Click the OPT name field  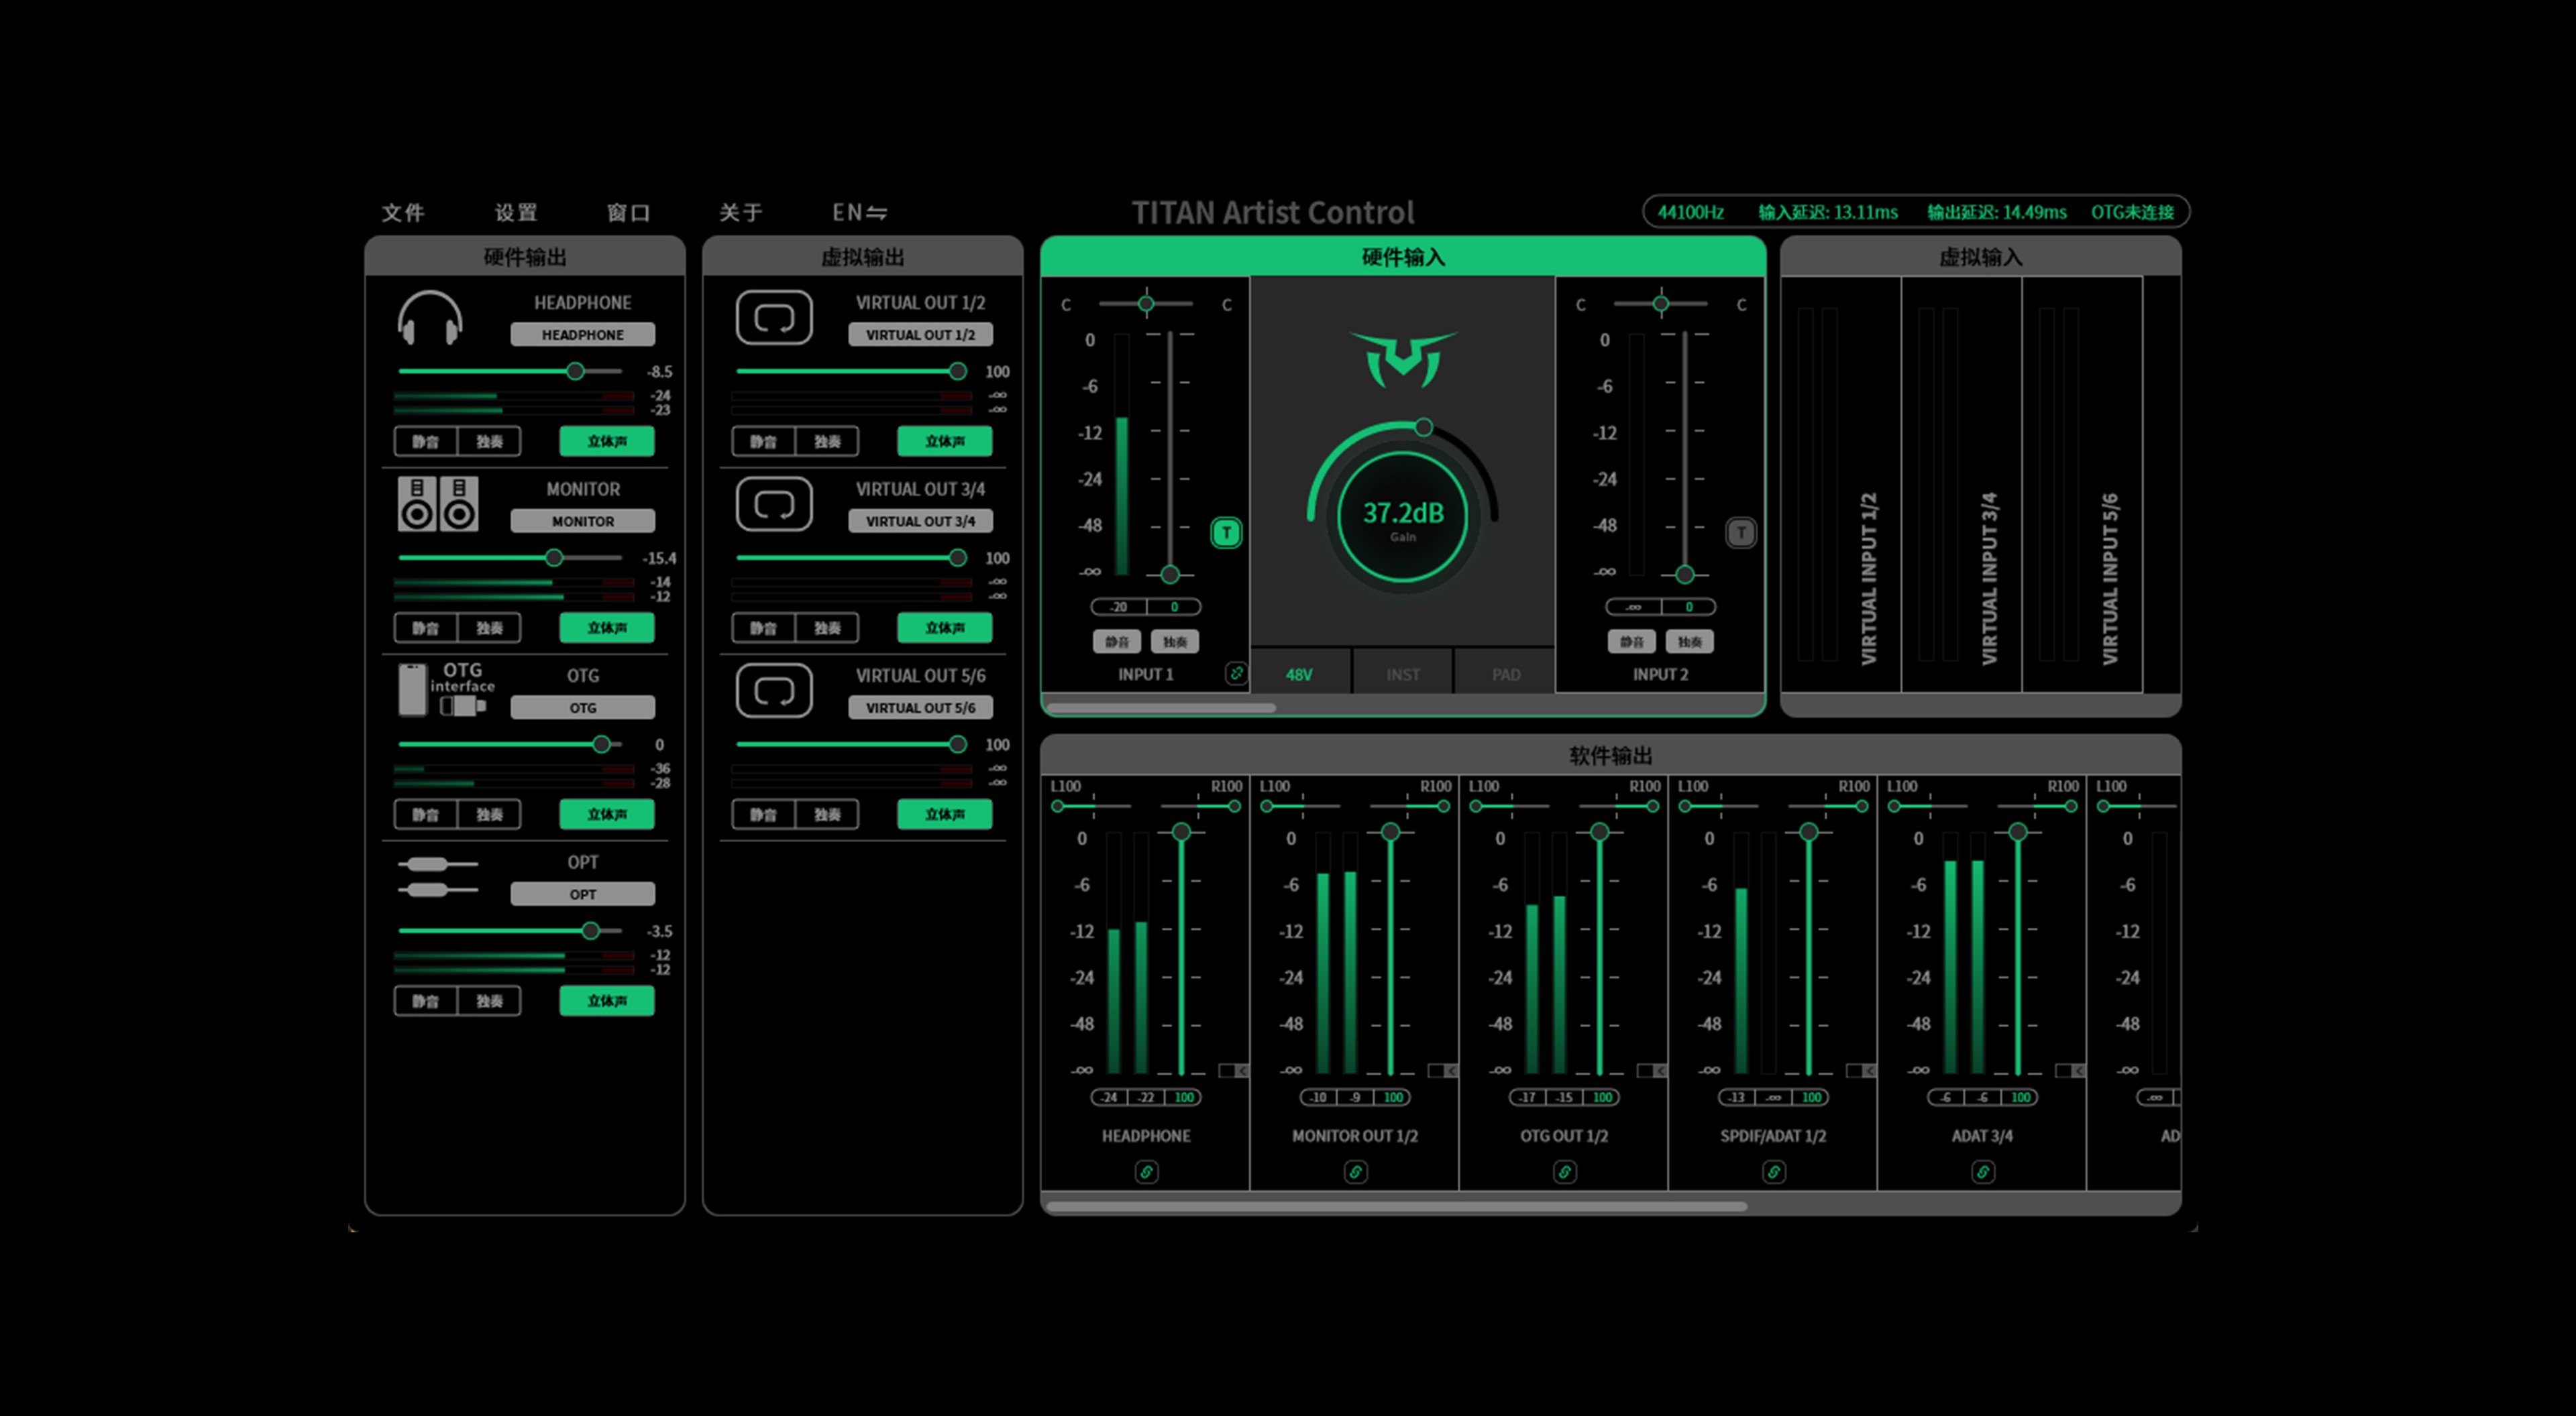583,894
